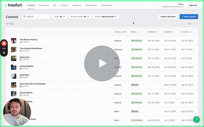Open the Collections tab

[x=44, y=5]
